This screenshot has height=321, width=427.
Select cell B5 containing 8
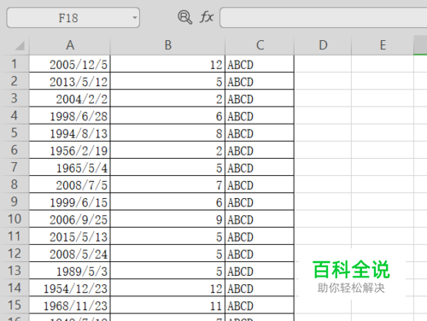click(x=167, y=132)
